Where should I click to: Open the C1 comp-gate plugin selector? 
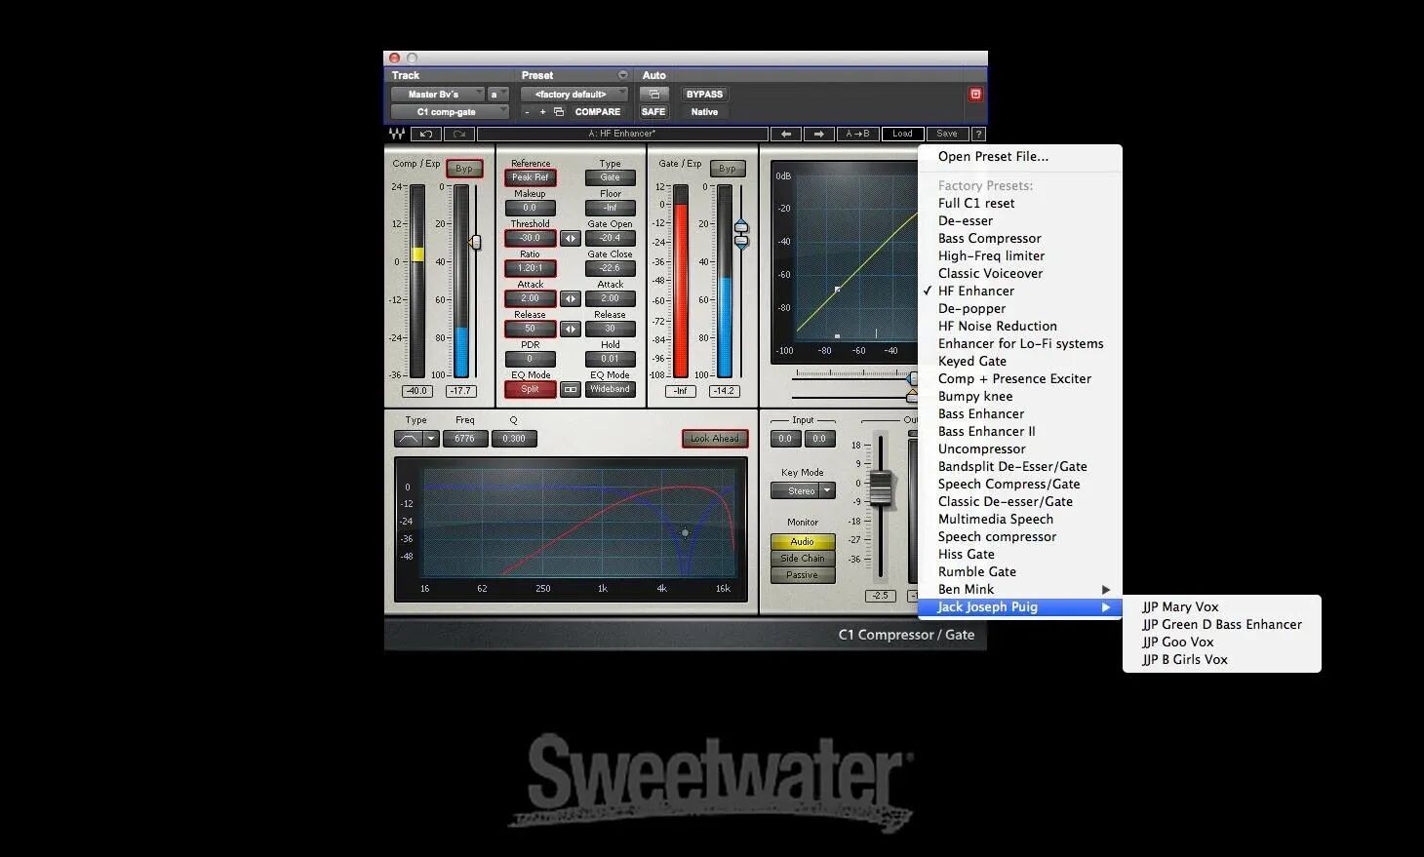[450, 111]
